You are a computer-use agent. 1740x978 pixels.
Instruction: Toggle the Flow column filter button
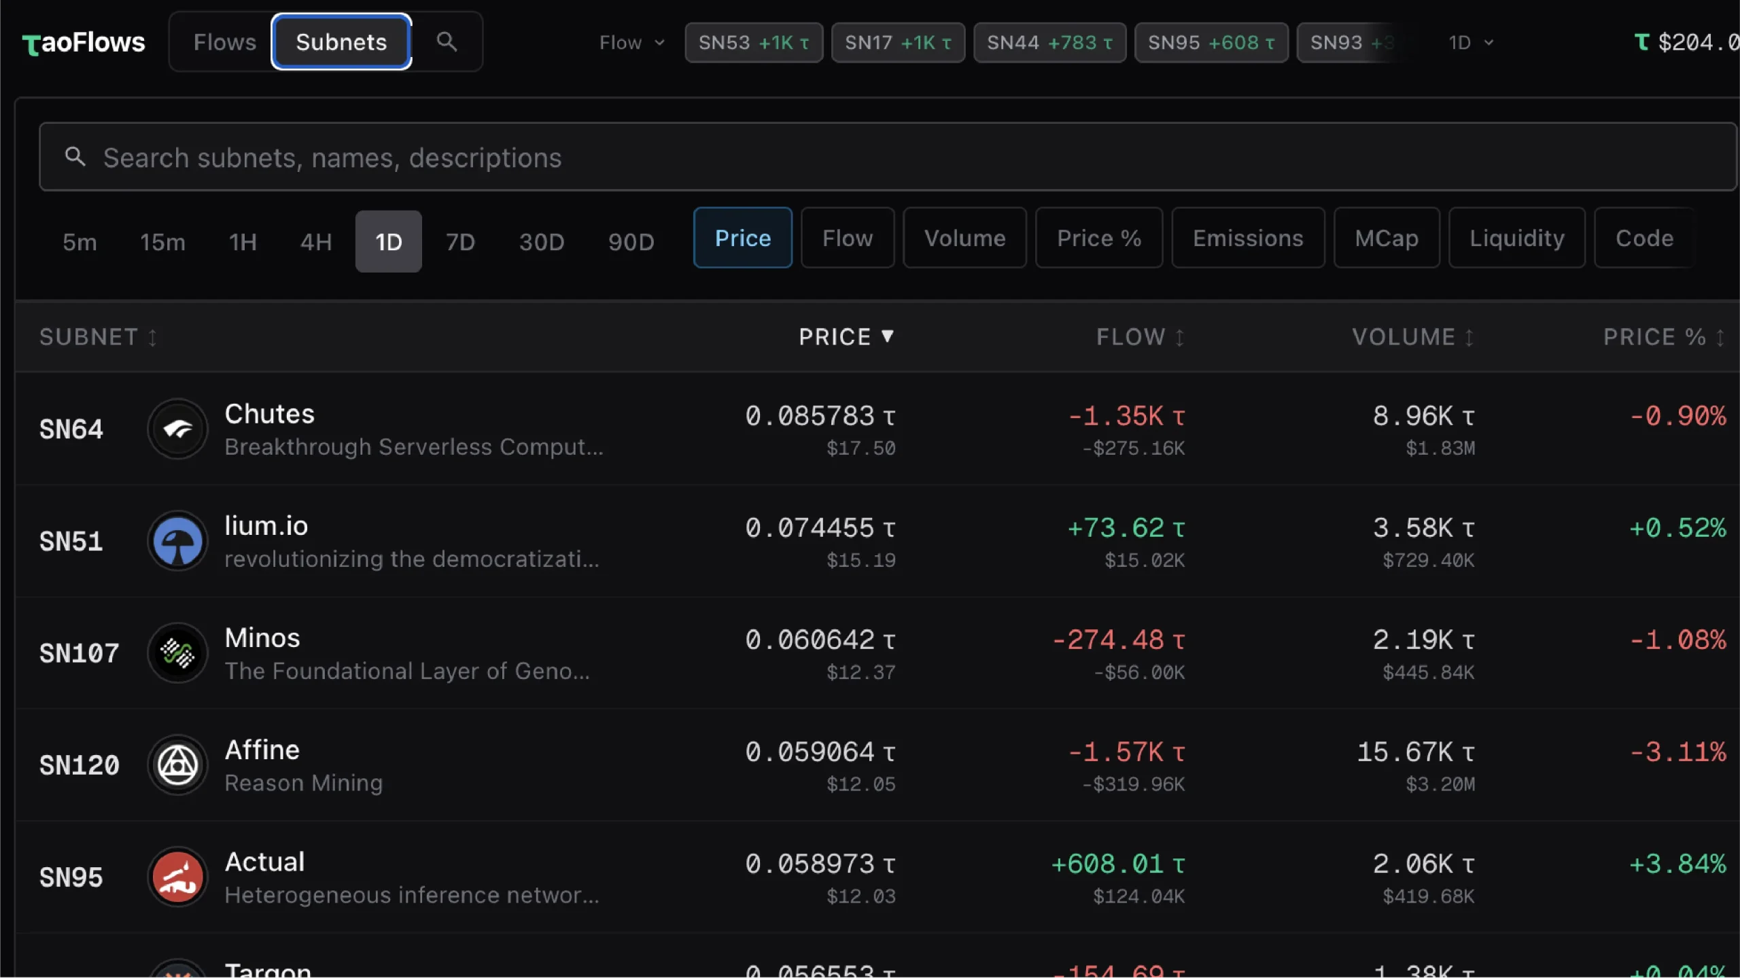[x=848, y=238]
